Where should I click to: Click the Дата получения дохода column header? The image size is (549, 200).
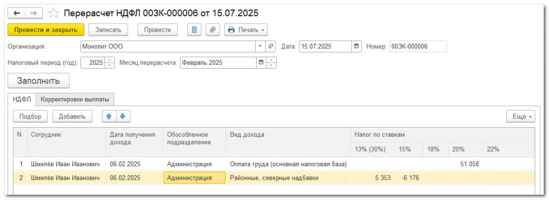coord(135,142)
